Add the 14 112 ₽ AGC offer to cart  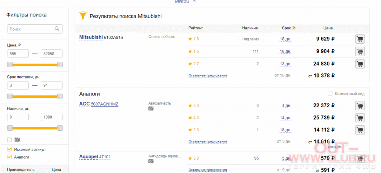point(360,130)
